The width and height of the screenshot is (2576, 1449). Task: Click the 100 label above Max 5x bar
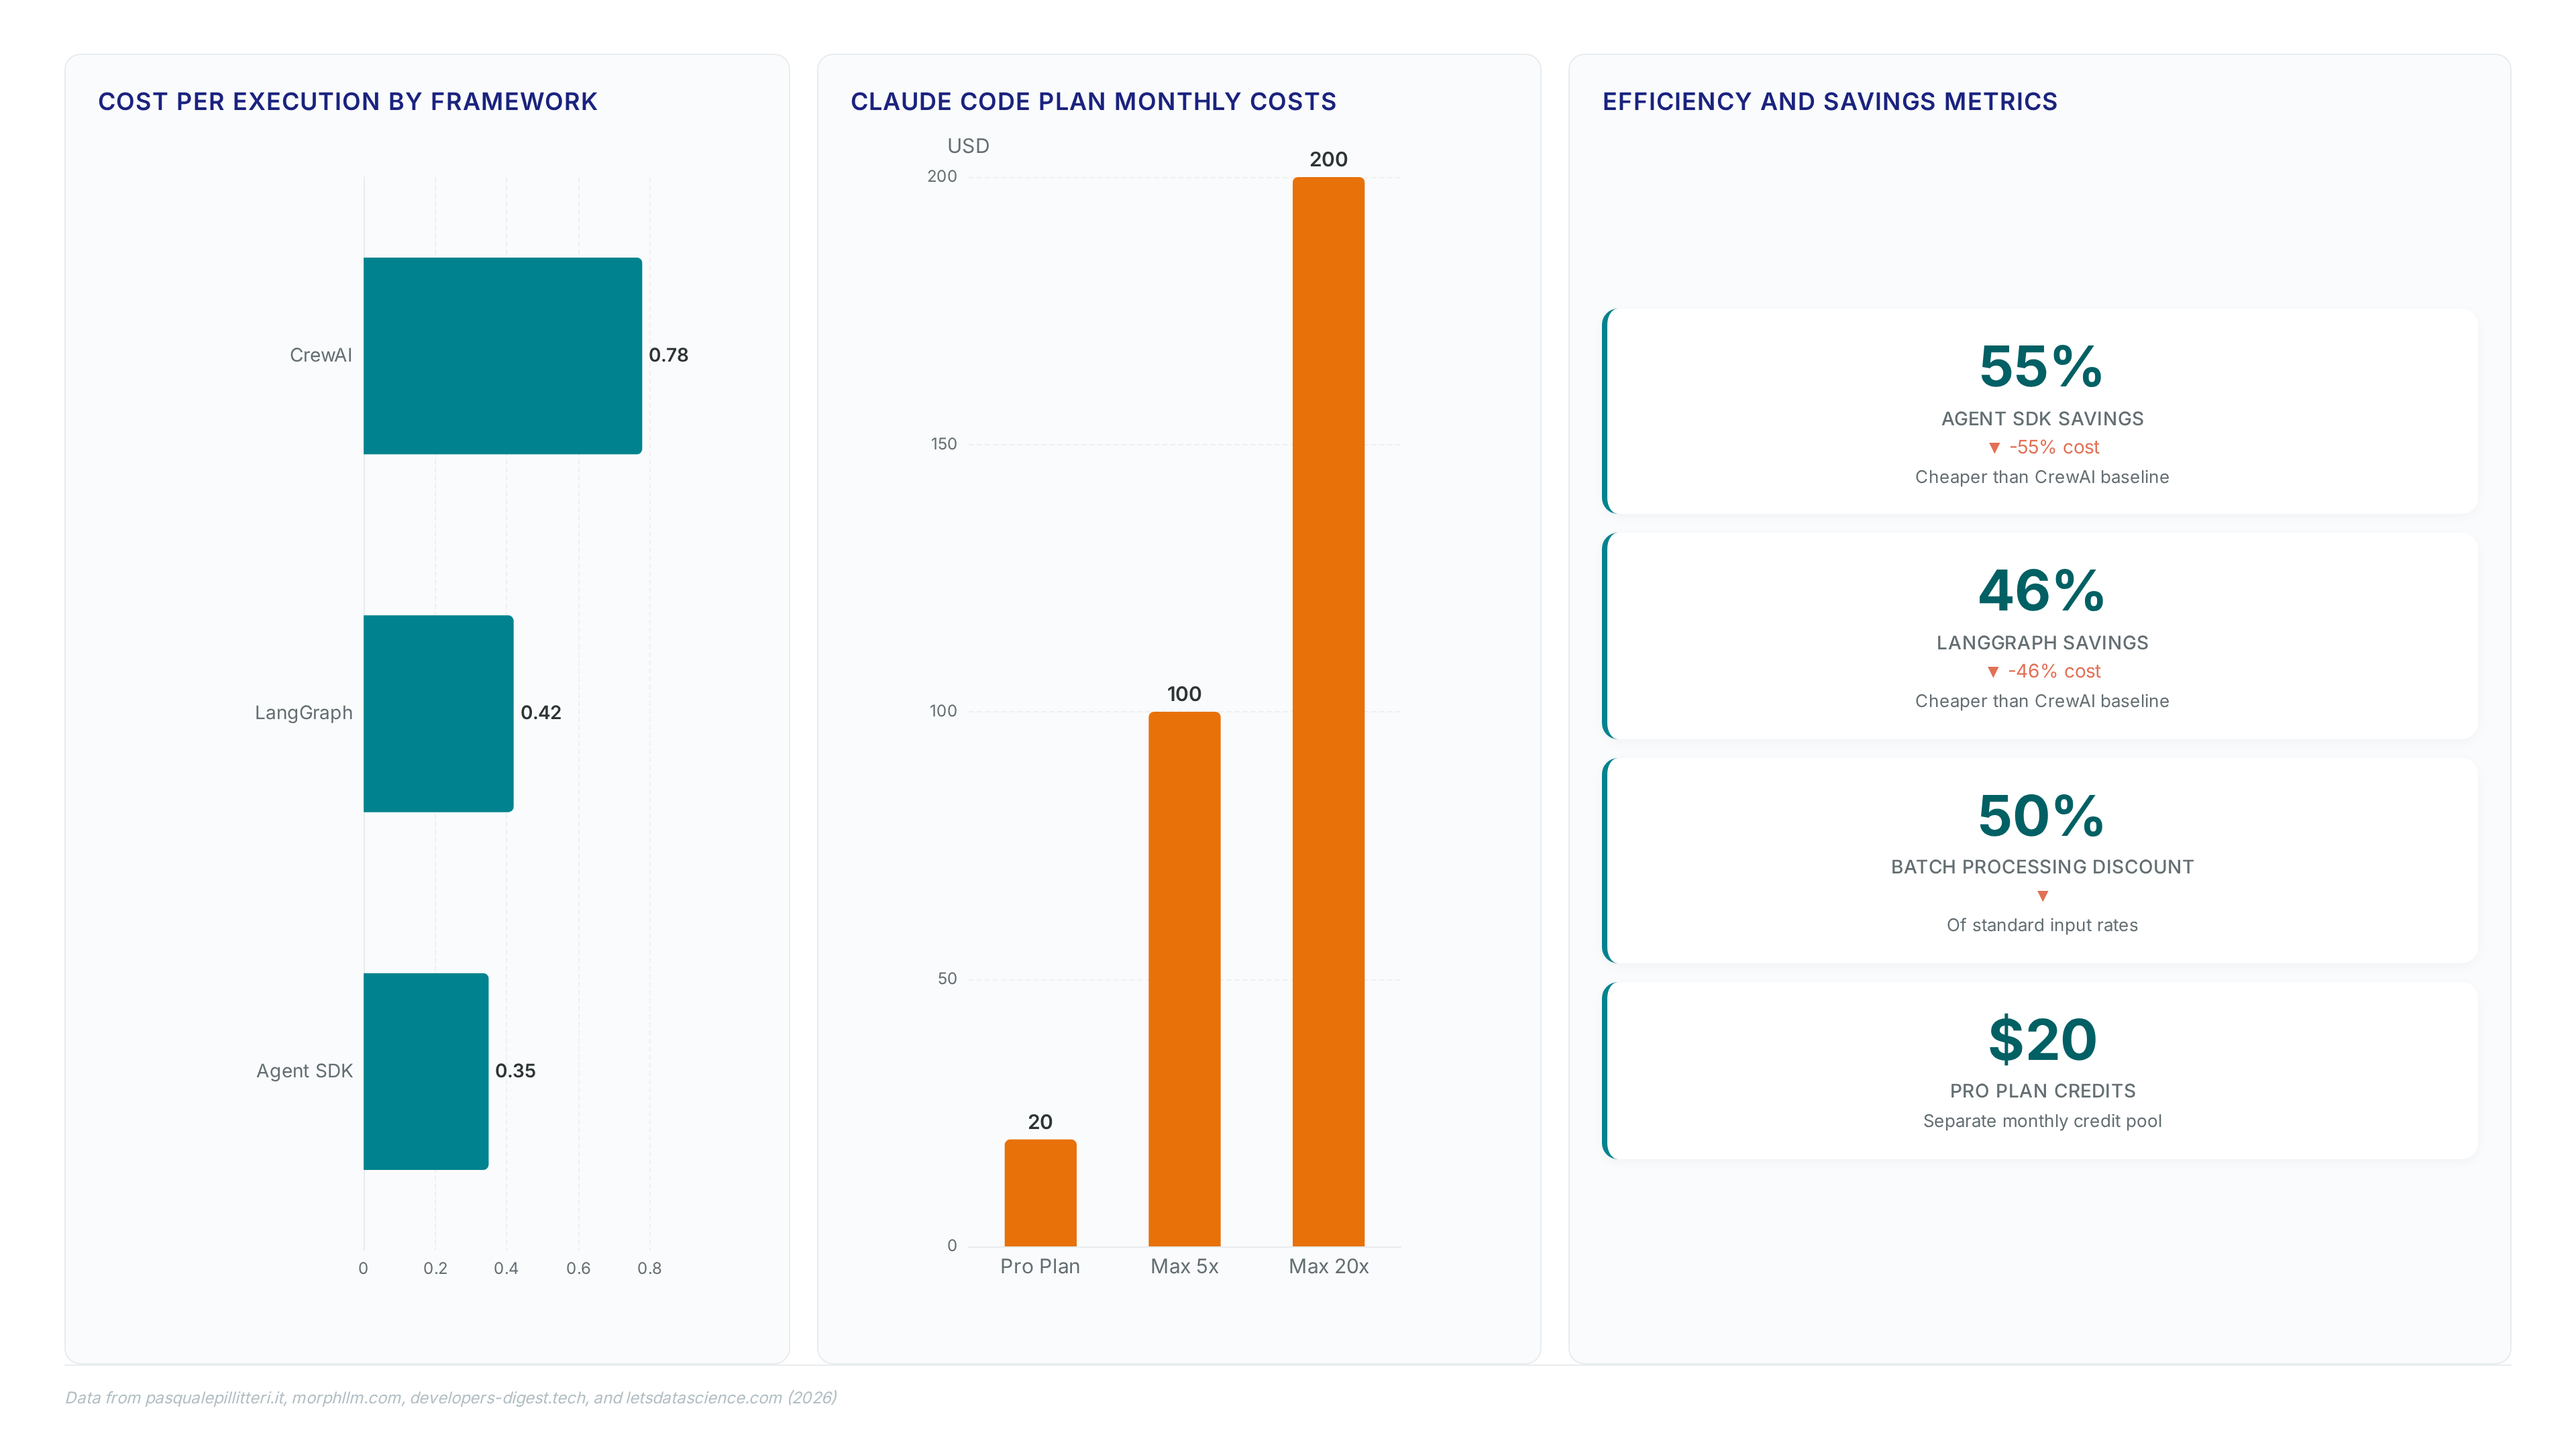coord(1184,694)
